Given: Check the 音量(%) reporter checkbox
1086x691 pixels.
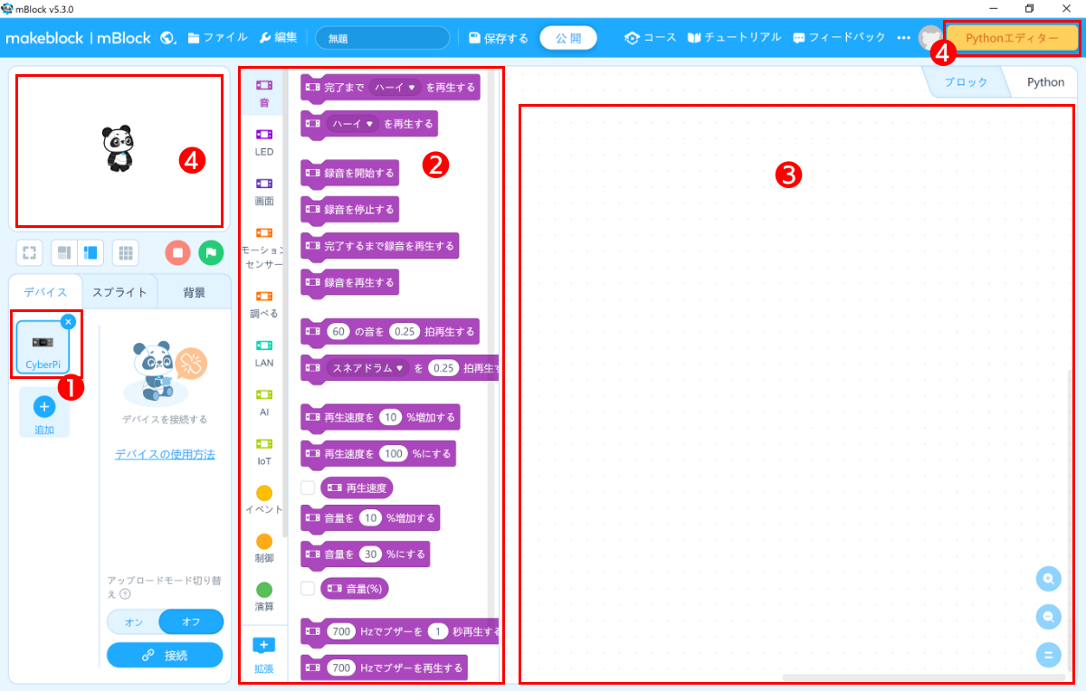Looking at the screenshot, I should 307,589.
